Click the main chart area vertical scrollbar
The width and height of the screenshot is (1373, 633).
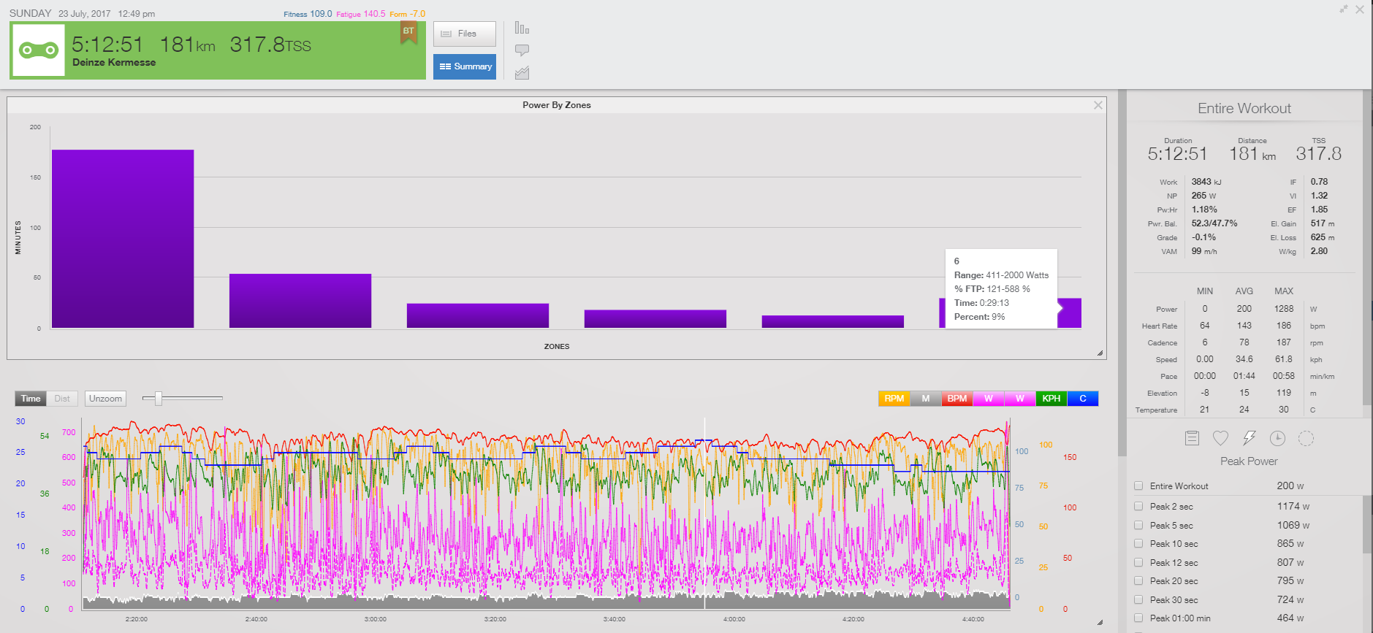(1122, 274)
